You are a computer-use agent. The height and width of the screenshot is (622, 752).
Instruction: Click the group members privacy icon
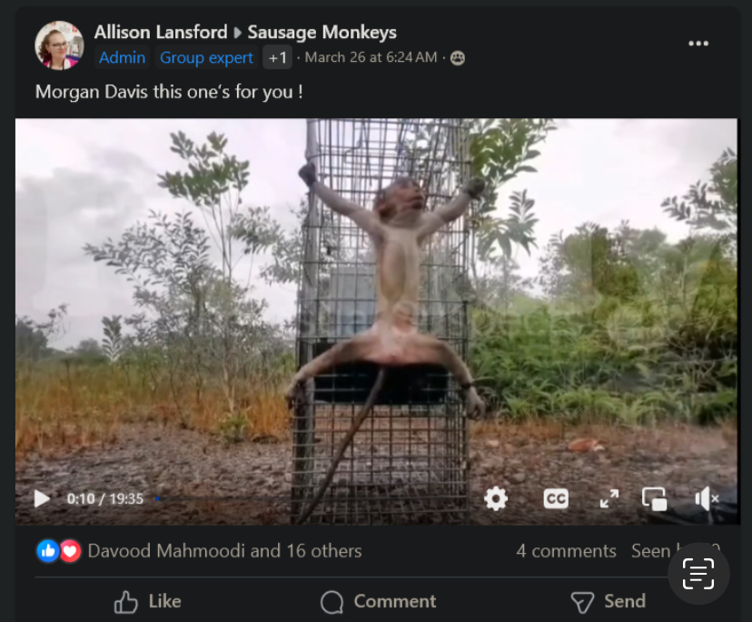[x=458, y=58]
